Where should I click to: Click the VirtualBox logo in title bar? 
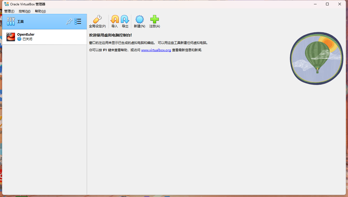pos(6,4)
